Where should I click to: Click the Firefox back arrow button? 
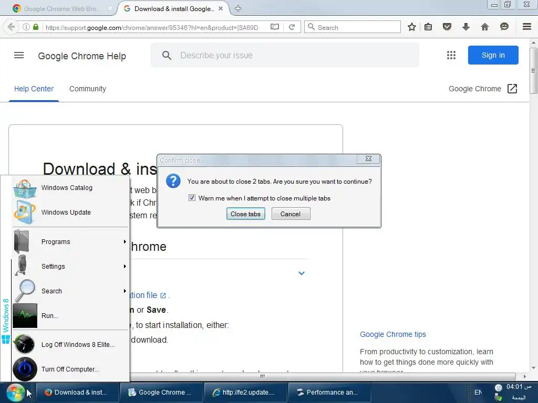click(11, 27)
